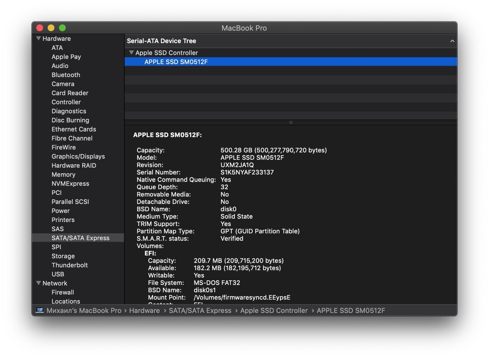
Task: Click the pane divider handle dot
Action: [291, 123]
